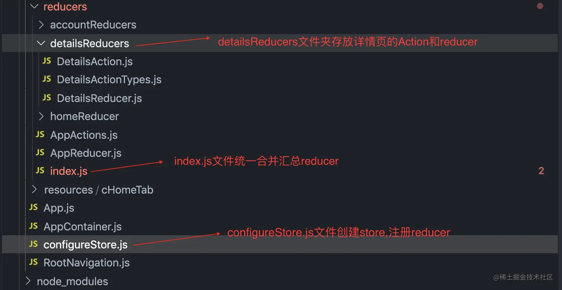Collapse the detailsReducers folder chevron

[x=41, y=43]
